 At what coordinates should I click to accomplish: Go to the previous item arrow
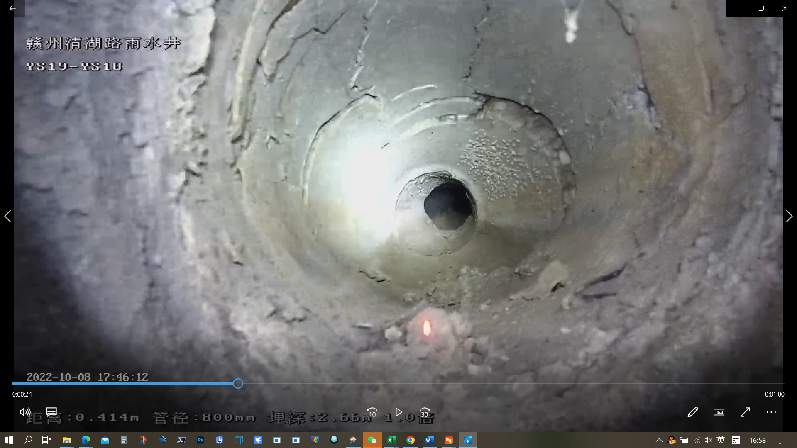point(7,216)
